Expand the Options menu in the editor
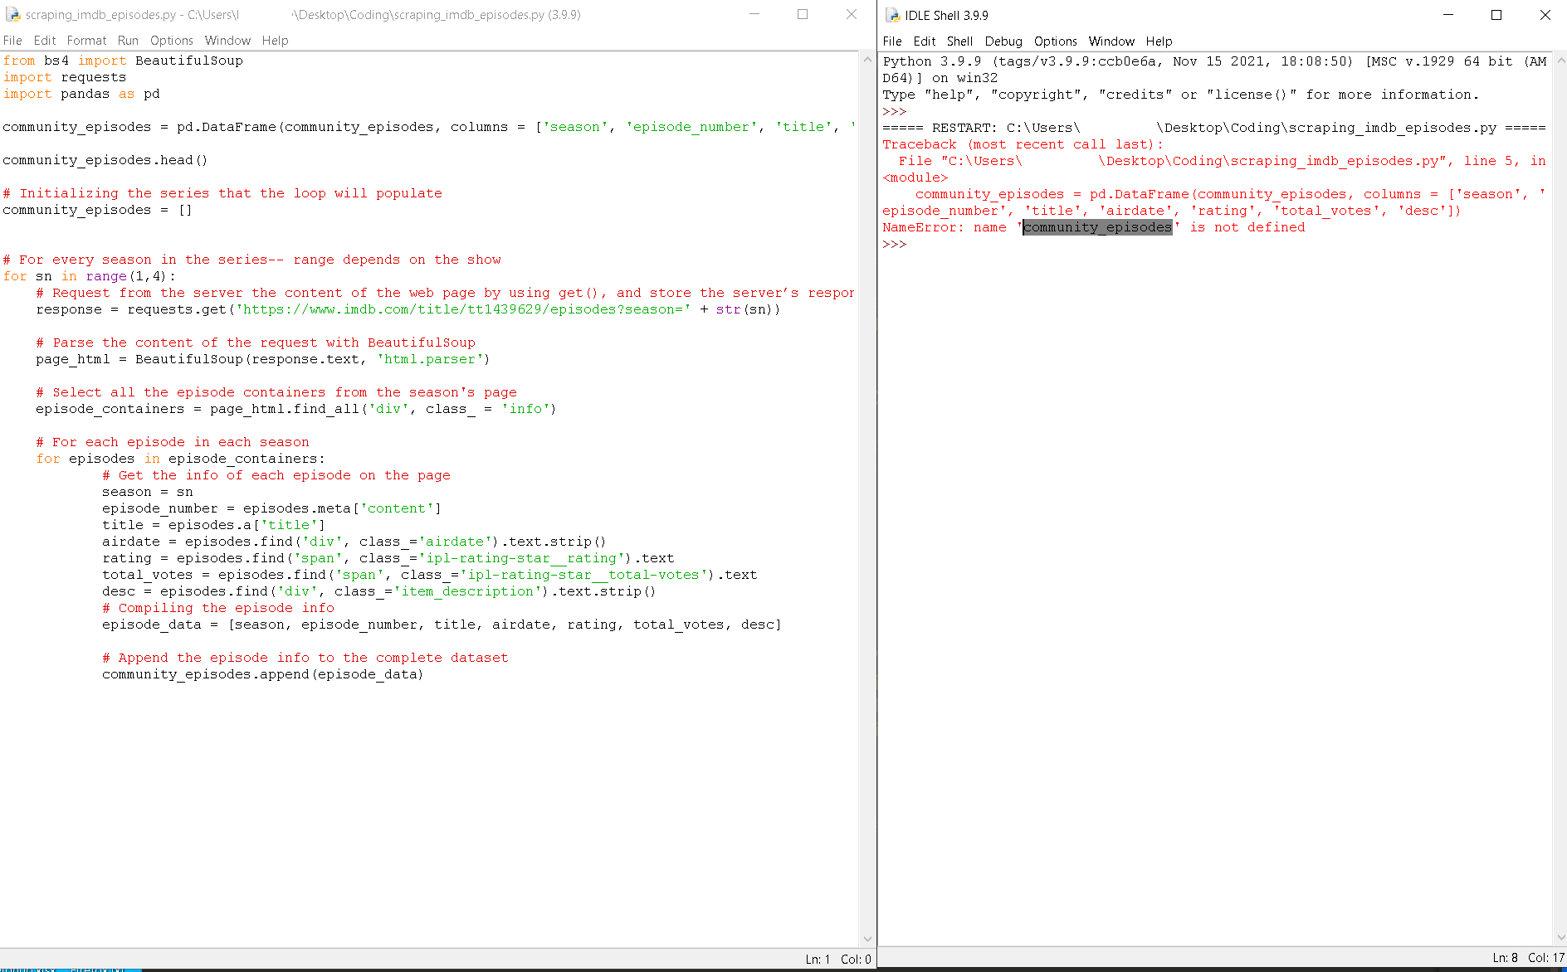 [171, 41]
